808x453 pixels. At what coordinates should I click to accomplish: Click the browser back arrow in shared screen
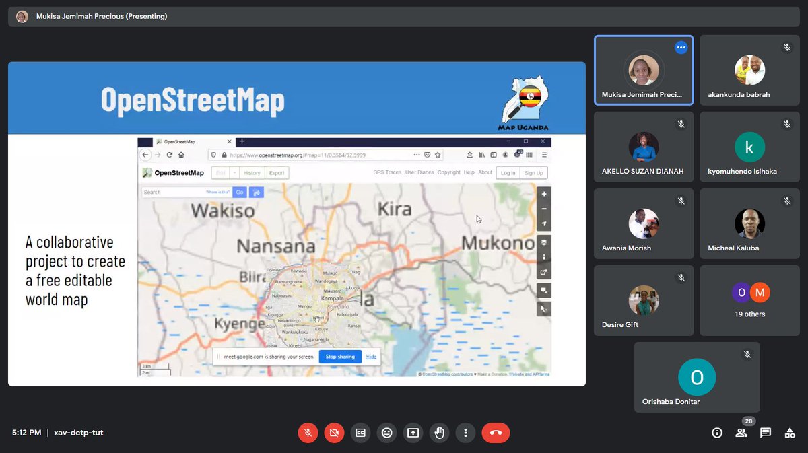[x=145, y=155]
